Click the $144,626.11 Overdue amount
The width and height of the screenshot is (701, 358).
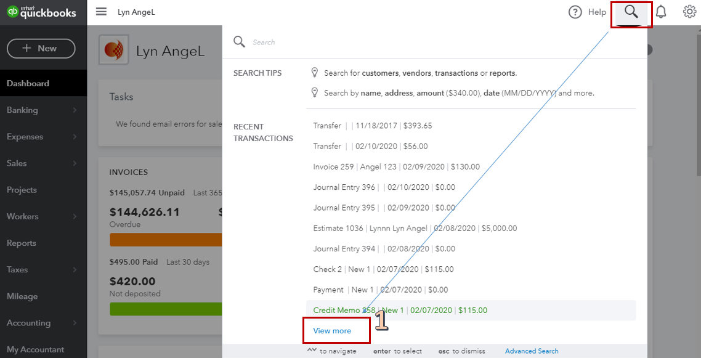(x=144, y=212)
